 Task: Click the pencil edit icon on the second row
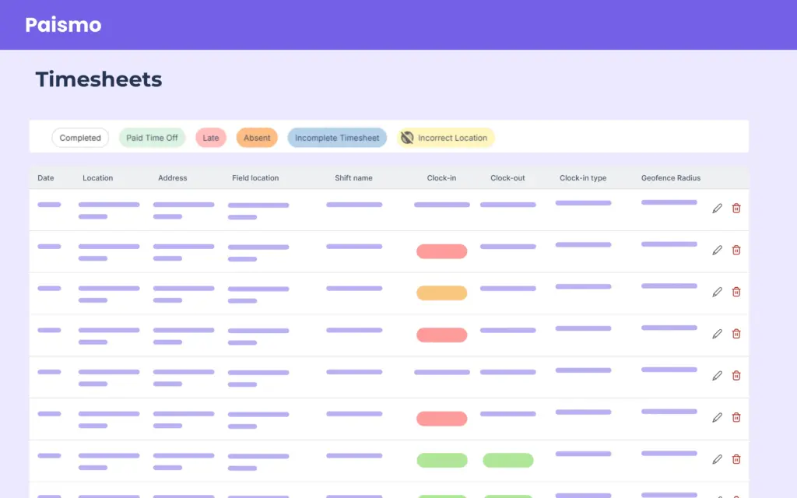tap(717, 250)
